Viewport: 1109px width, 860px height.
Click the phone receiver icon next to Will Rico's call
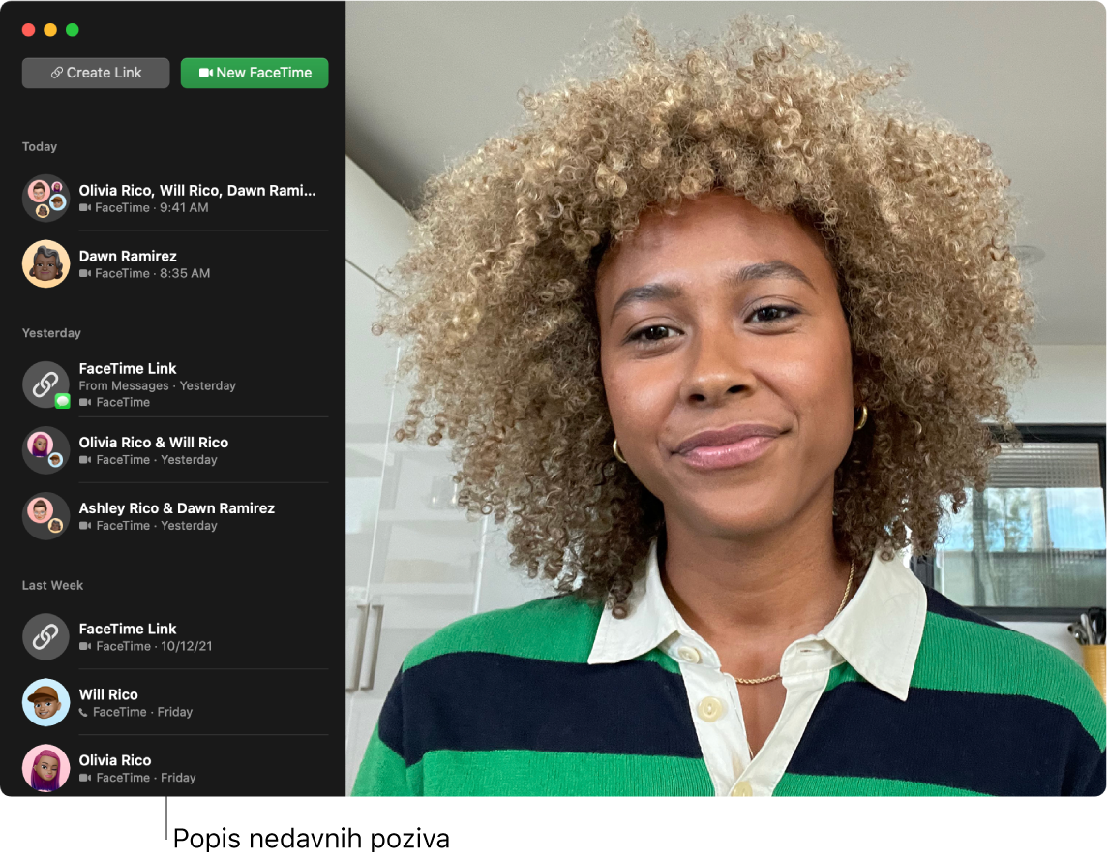85,712
